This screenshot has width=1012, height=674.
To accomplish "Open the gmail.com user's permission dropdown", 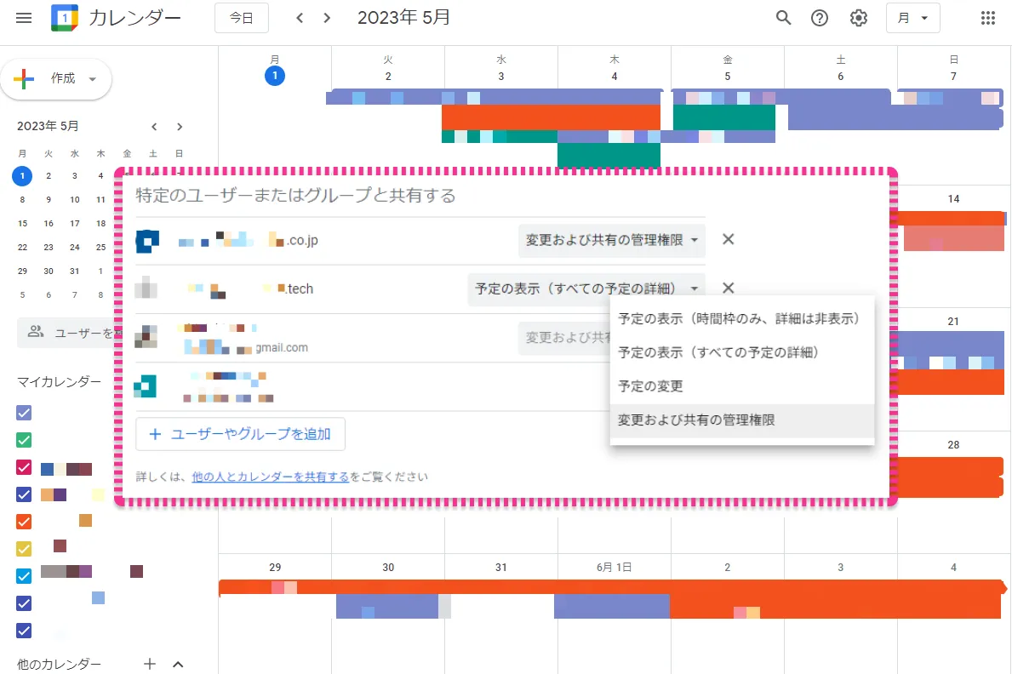I will (x=565, y=337).
